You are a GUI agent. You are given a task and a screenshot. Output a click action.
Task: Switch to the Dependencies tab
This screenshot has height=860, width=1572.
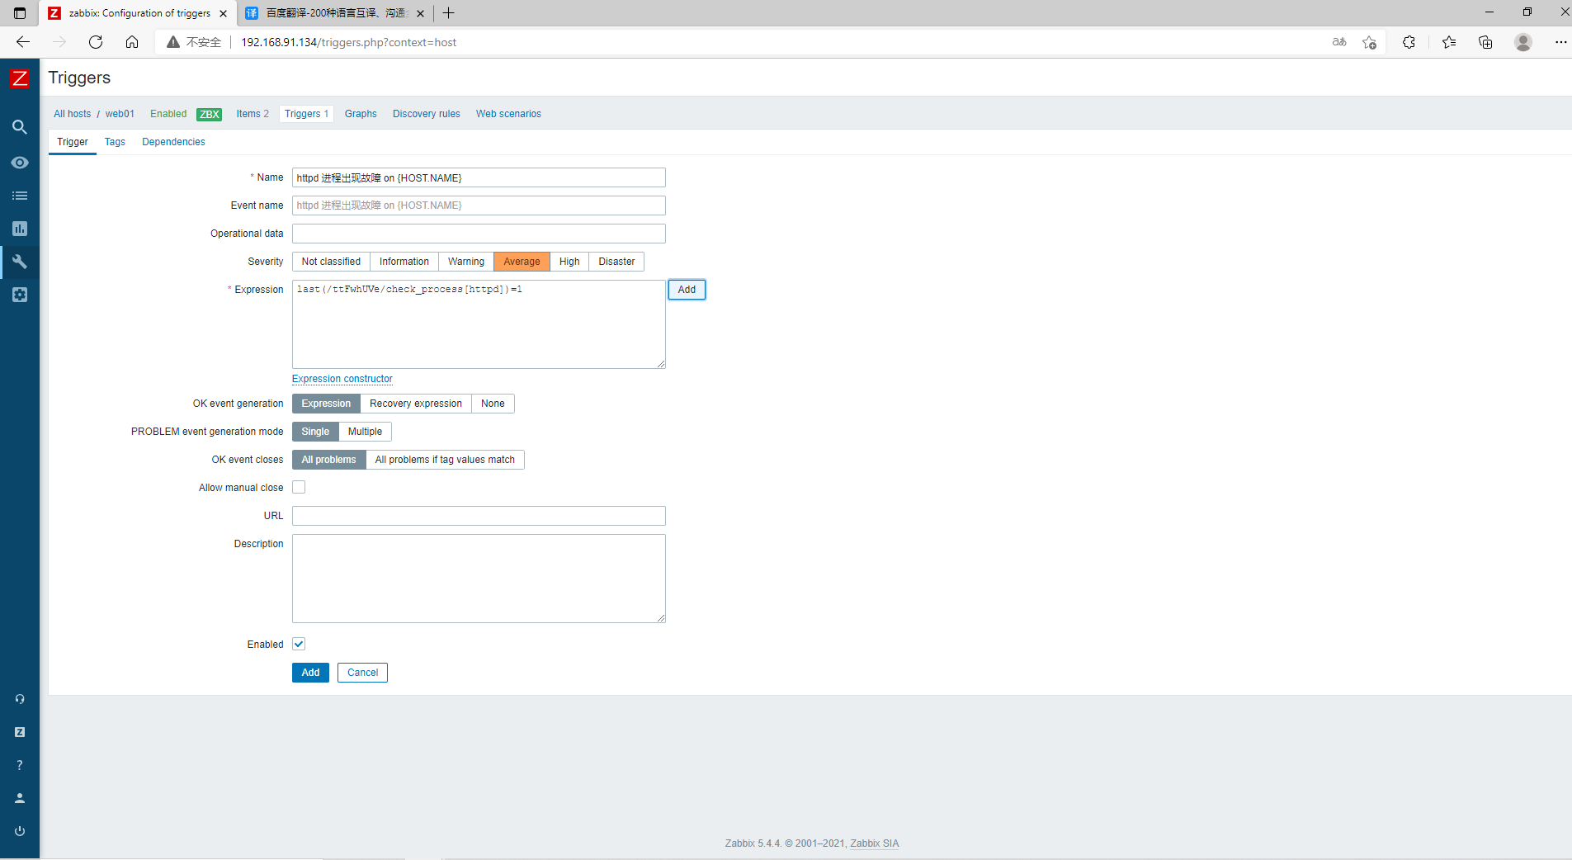coord(173,142)
